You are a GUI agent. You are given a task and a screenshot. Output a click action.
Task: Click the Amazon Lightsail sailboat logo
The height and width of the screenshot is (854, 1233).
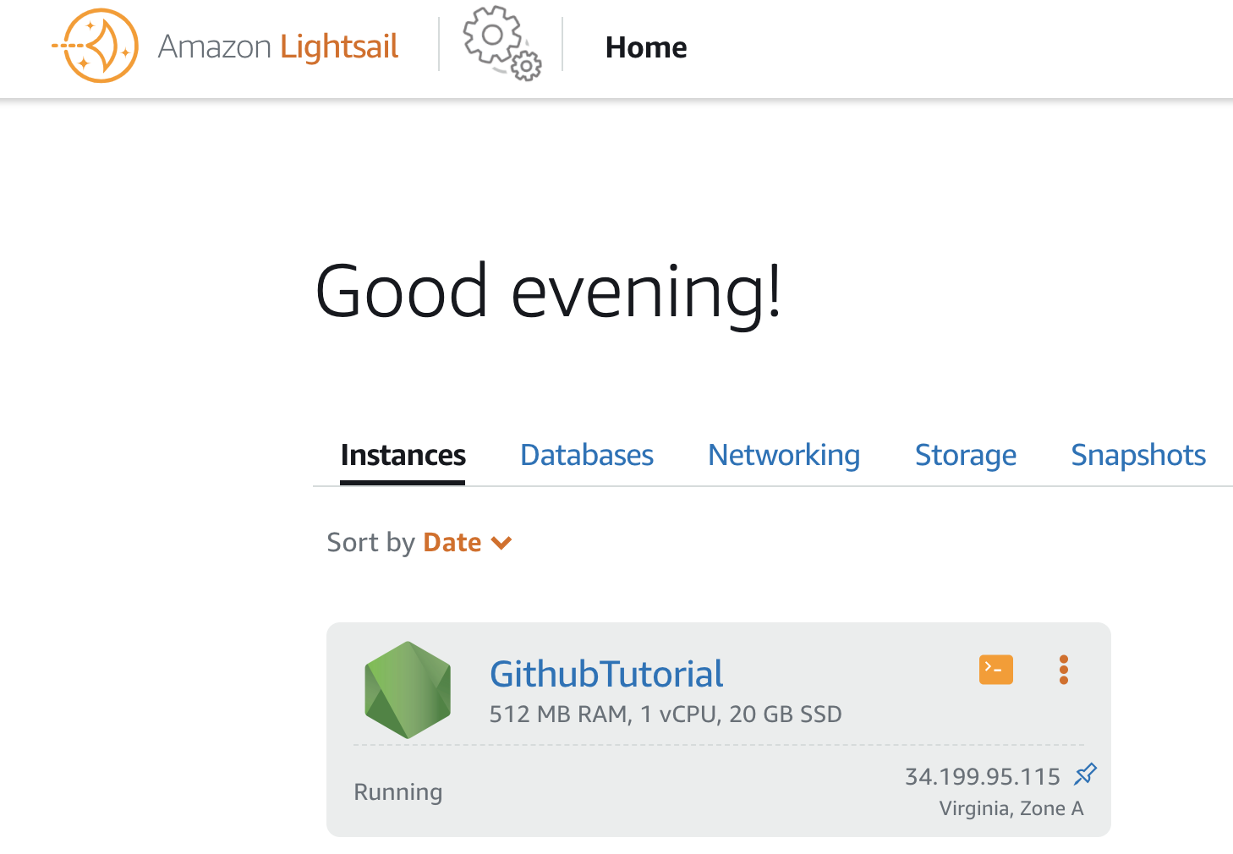(x=96, y=47)
